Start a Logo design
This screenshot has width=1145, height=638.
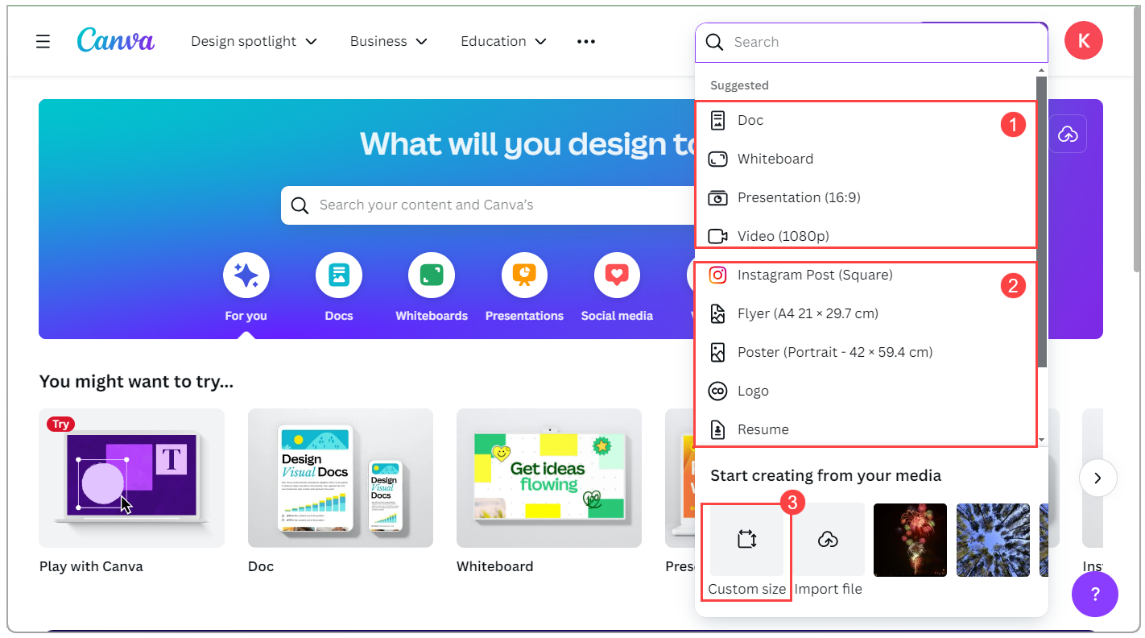(752, 390)
